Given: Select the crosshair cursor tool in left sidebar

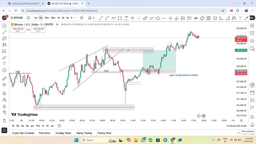Looking at the screenshot, I should pos(4,26).
